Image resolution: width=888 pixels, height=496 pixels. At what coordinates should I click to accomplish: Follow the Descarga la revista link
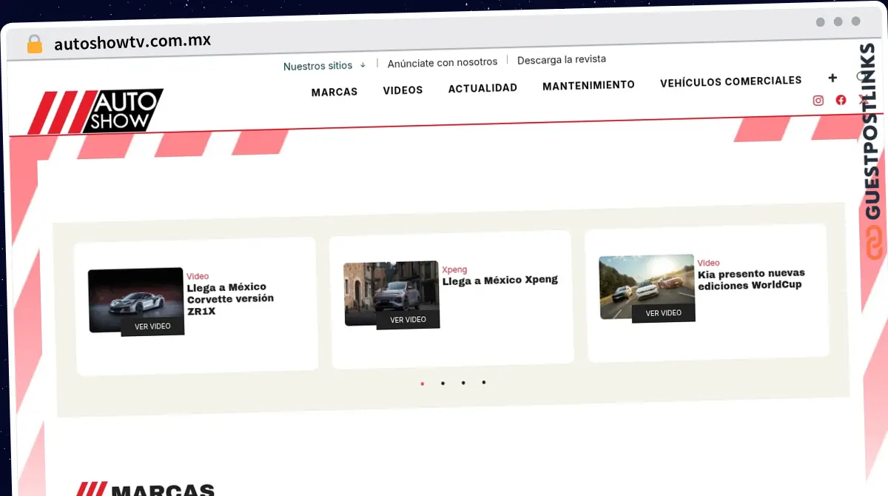(562, 59)
